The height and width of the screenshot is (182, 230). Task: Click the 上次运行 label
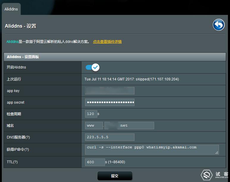tap(14, 79)
